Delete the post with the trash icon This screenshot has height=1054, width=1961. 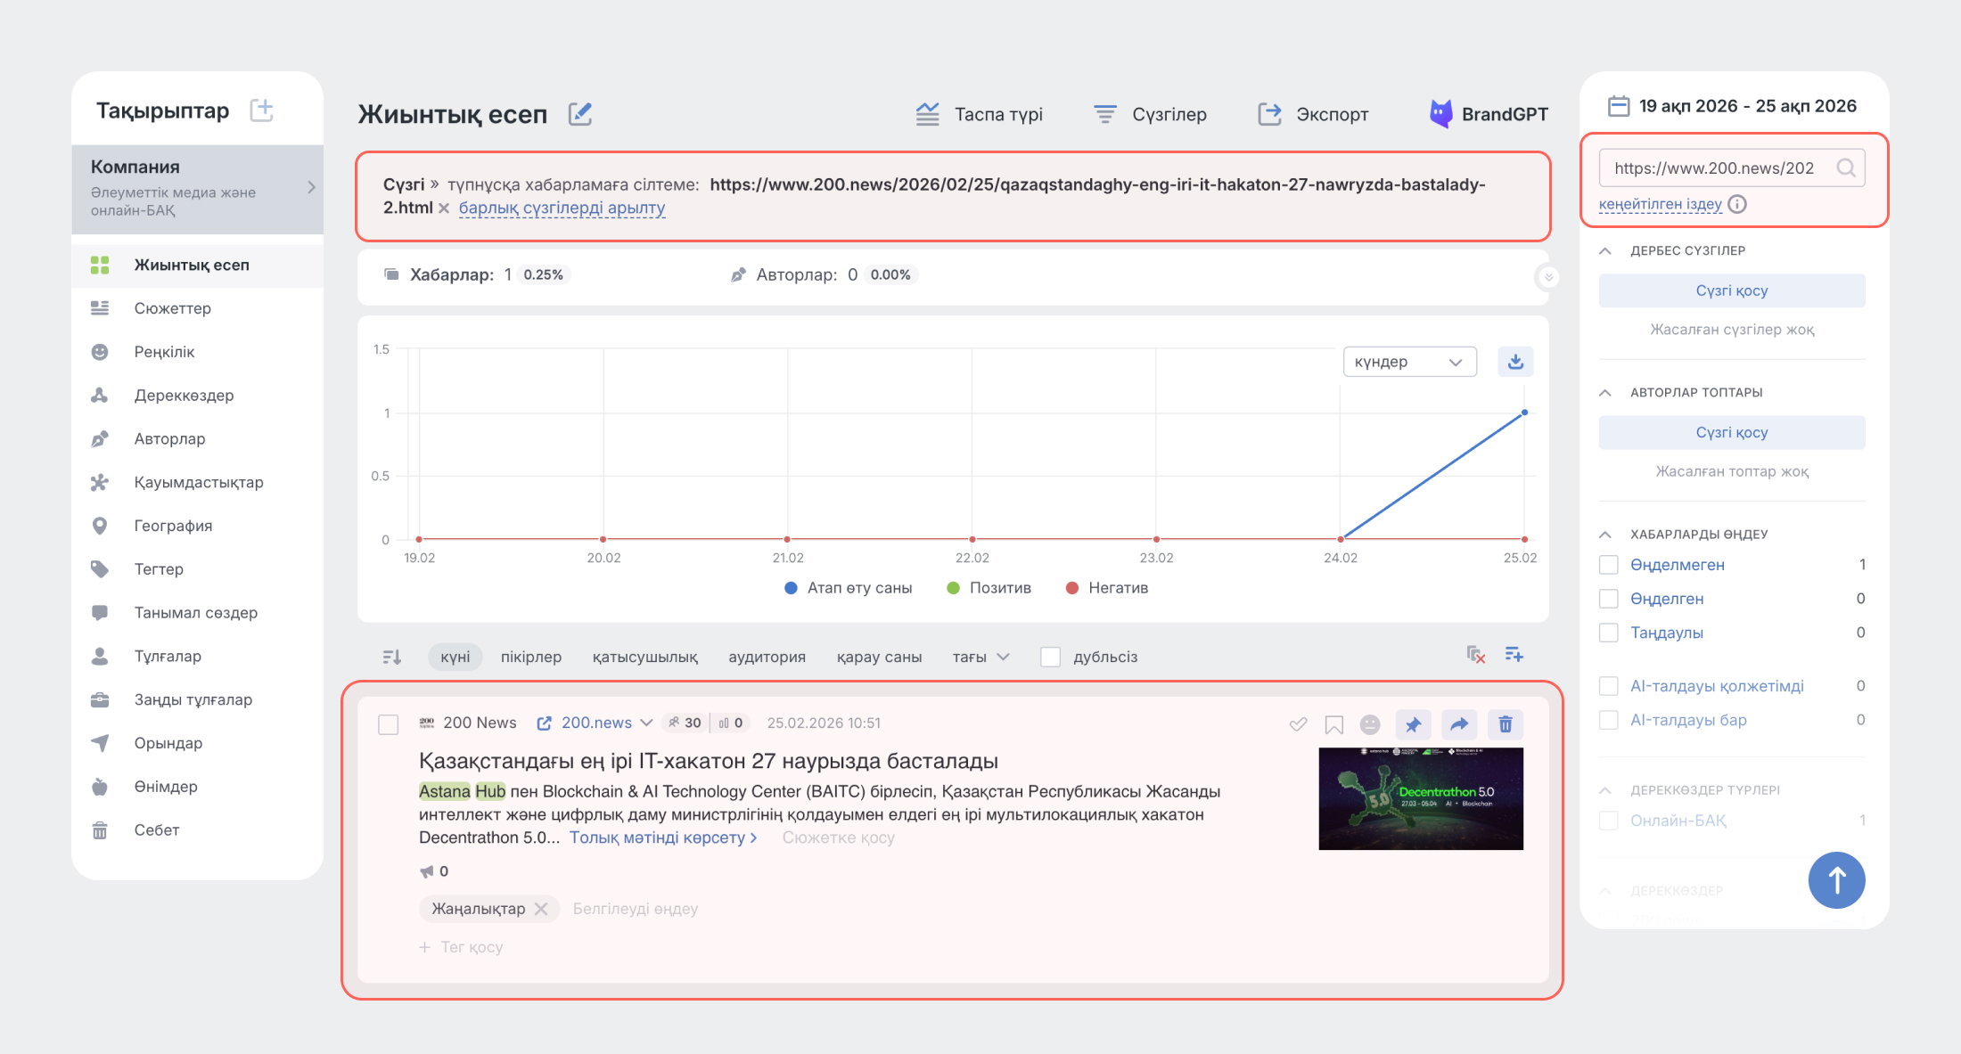[1506, 724]
